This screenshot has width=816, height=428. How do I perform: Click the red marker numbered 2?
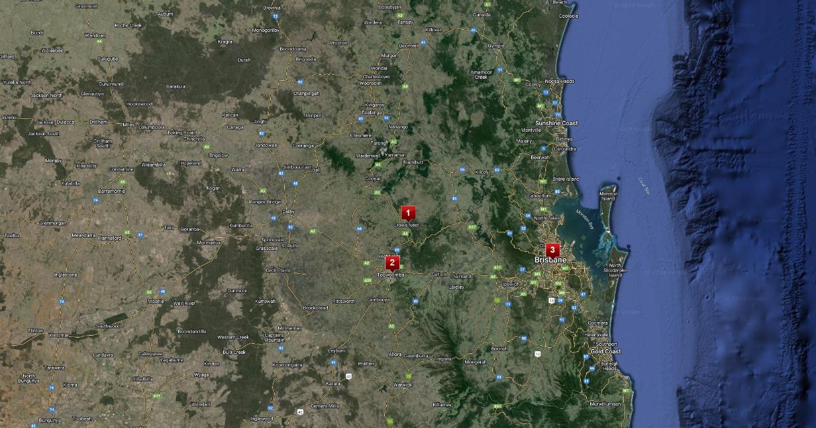tap(392, 263)
